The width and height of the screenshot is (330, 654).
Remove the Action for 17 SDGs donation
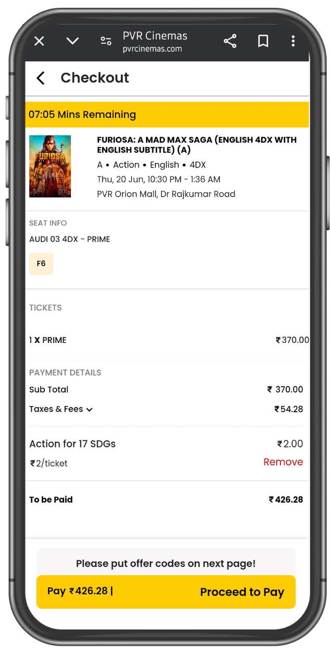point(283,462)
